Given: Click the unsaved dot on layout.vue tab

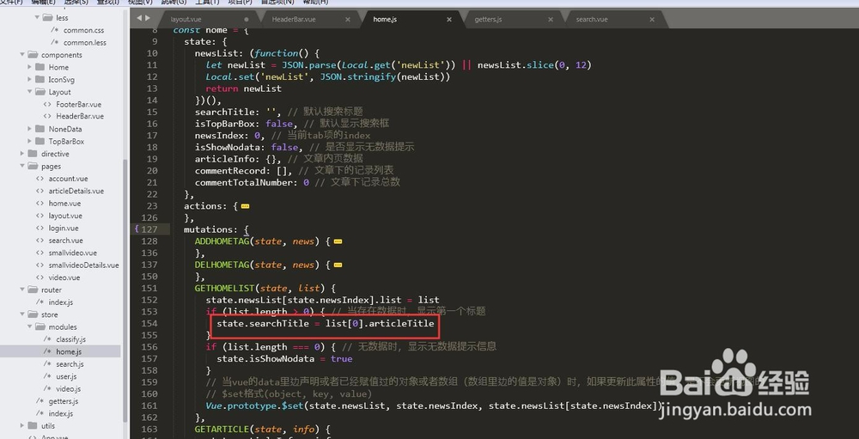Looking at the screenshot, I should pyautogui.click(x=247, y=19).
